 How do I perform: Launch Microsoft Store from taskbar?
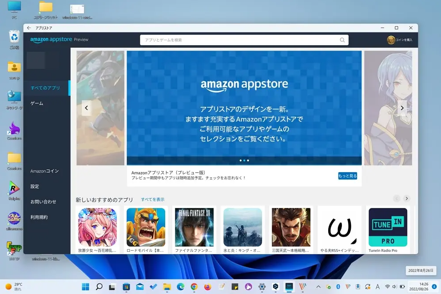pyautogui.click(x=126, y=287)
